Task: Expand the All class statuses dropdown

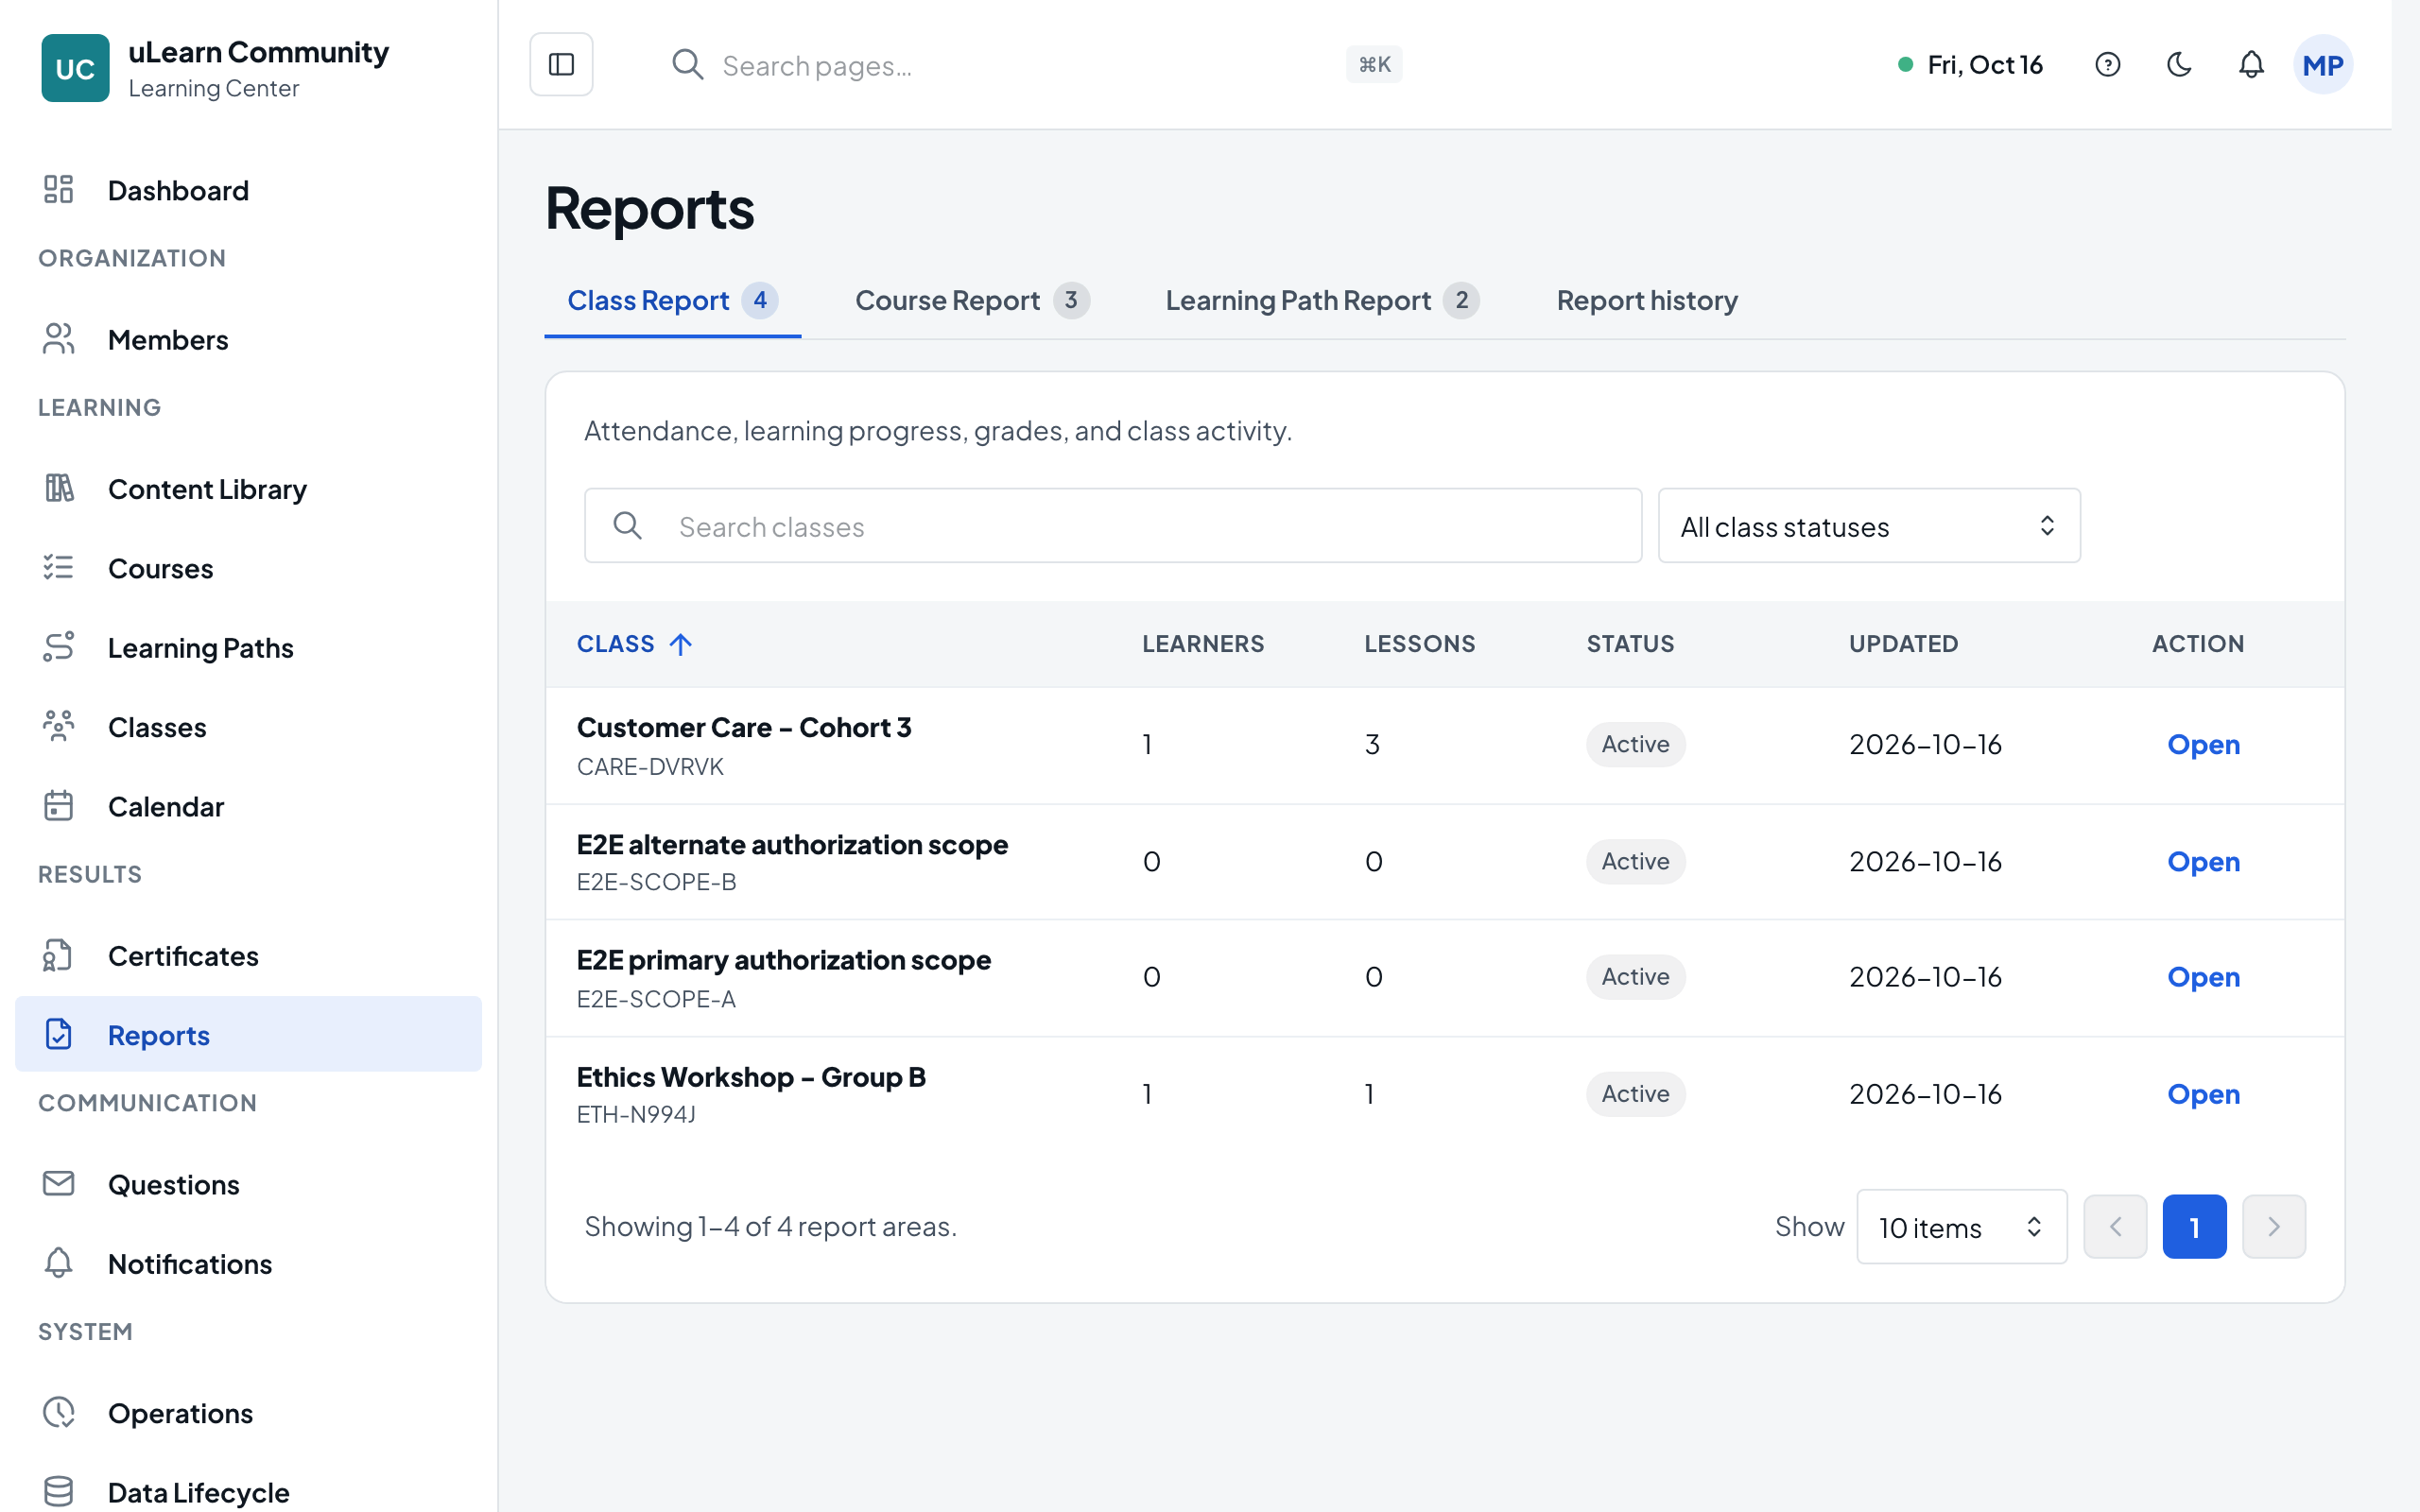Action: tap(1869, 526)
